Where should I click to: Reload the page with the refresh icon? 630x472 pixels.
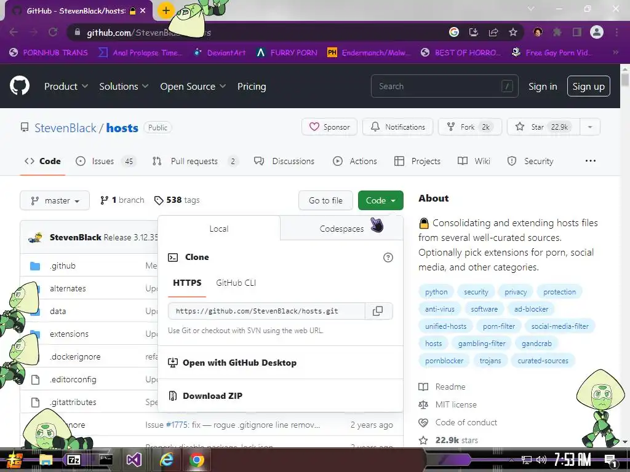[53, 32]
